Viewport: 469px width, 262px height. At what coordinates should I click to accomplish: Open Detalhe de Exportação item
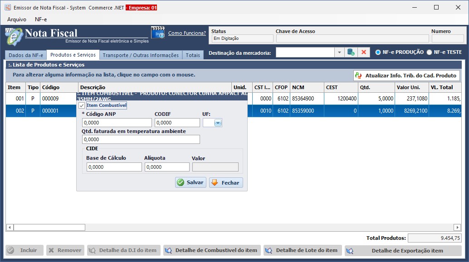click(403, 251)
